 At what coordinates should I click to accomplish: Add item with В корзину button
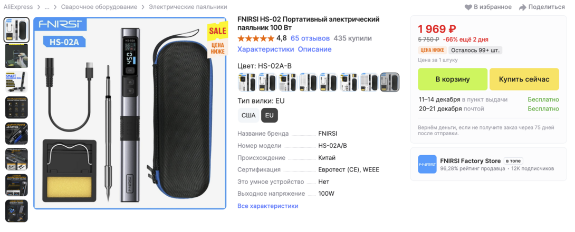tap(453, 79)
